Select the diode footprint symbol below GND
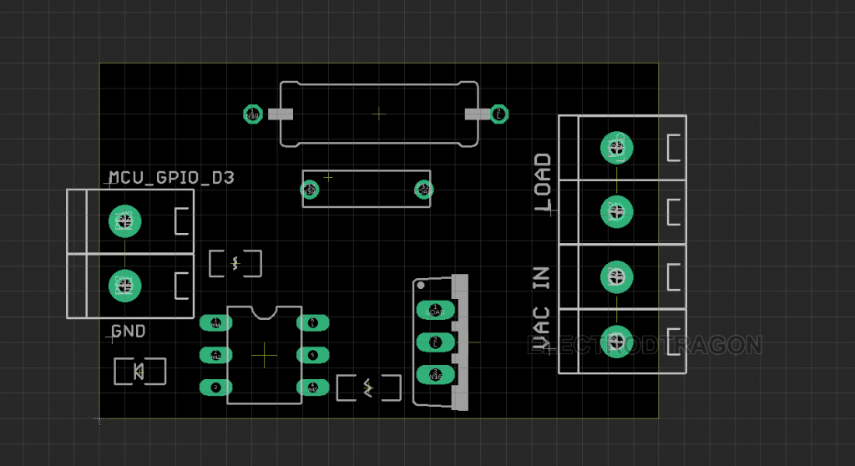Viewport: 855px width, 466px height. point(139,371)
